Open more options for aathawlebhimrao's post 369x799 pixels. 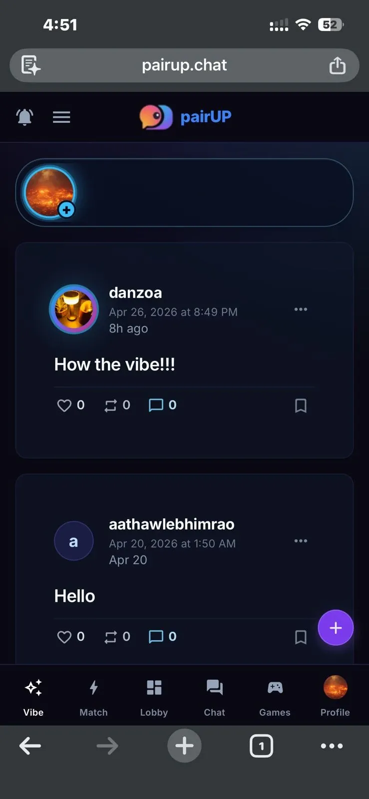tap(301, 541)
